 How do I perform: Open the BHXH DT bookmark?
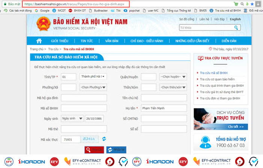[77, 11]
